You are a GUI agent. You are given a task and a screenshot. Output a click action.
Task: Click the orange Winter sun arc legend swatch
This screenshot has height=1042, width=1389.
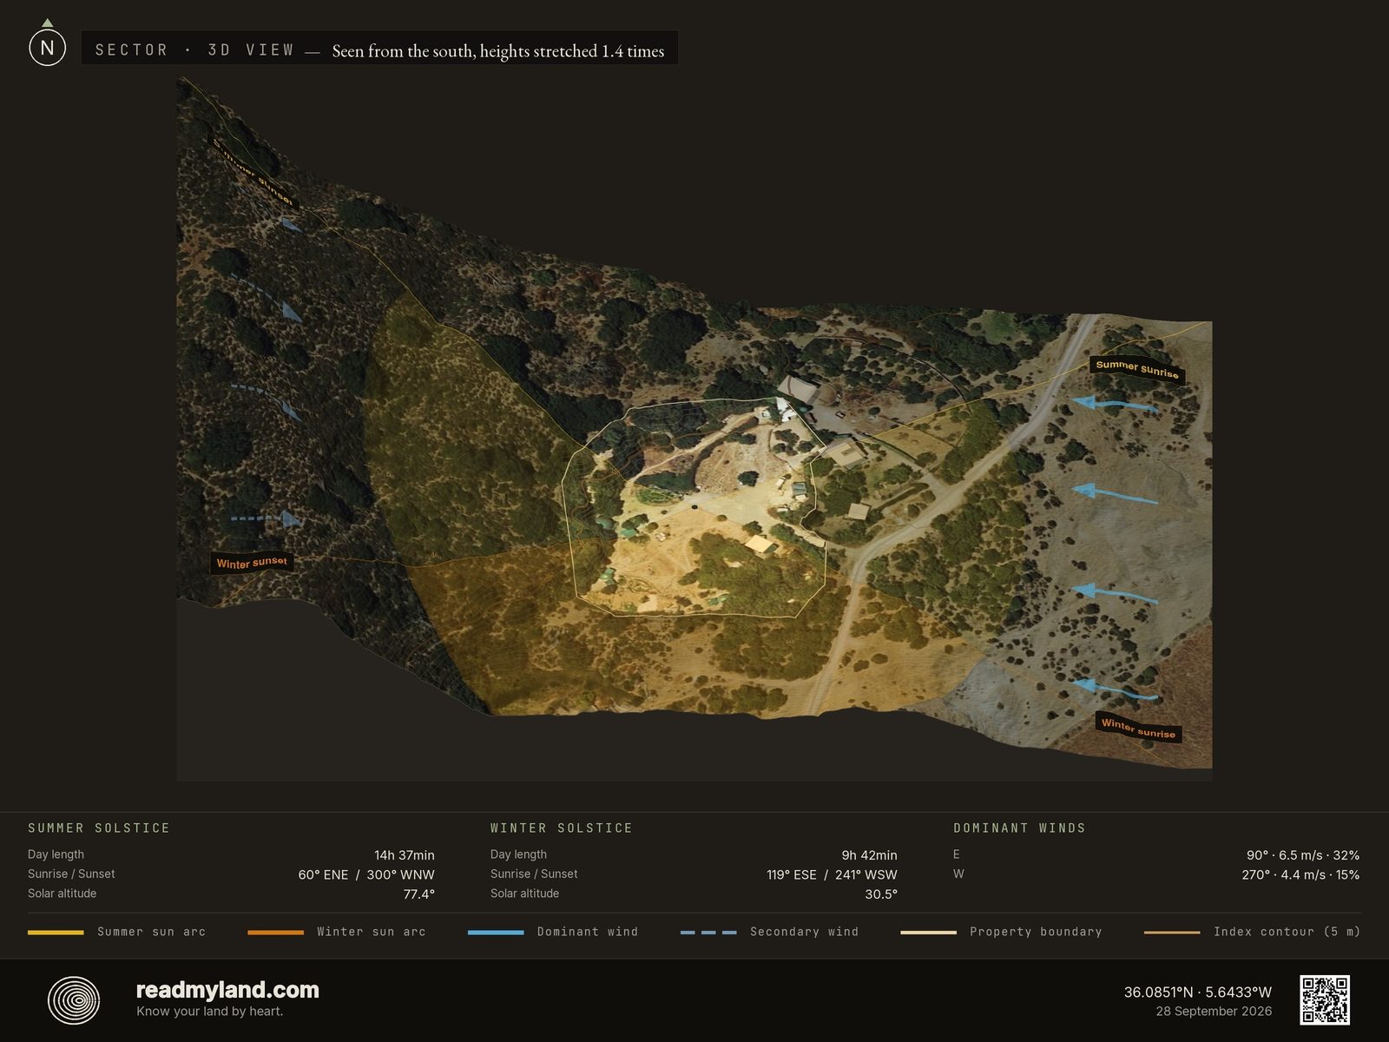pos(275,932)
